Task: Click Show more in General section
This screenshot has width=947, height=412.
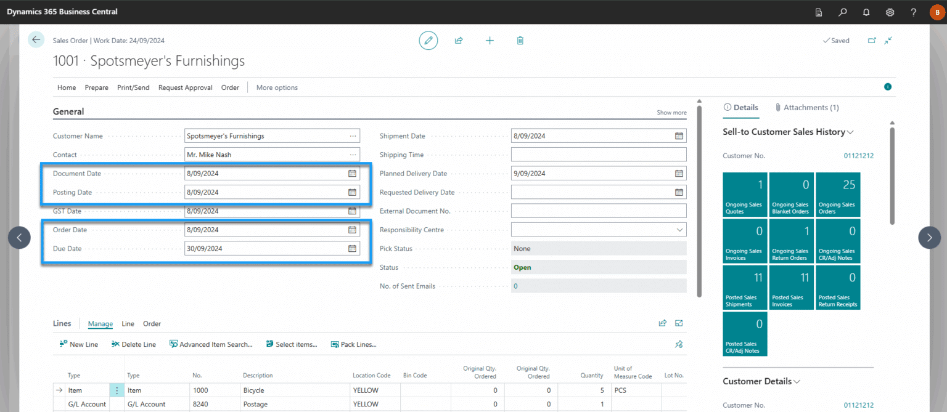Action: (671, 113)
